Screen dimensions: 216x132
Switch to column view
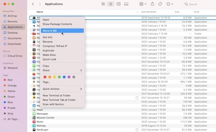tap(118, 4)
